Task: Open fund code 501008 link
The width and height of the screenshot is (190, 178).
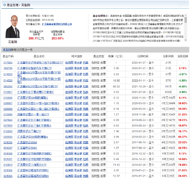Action: click(8, 153)
